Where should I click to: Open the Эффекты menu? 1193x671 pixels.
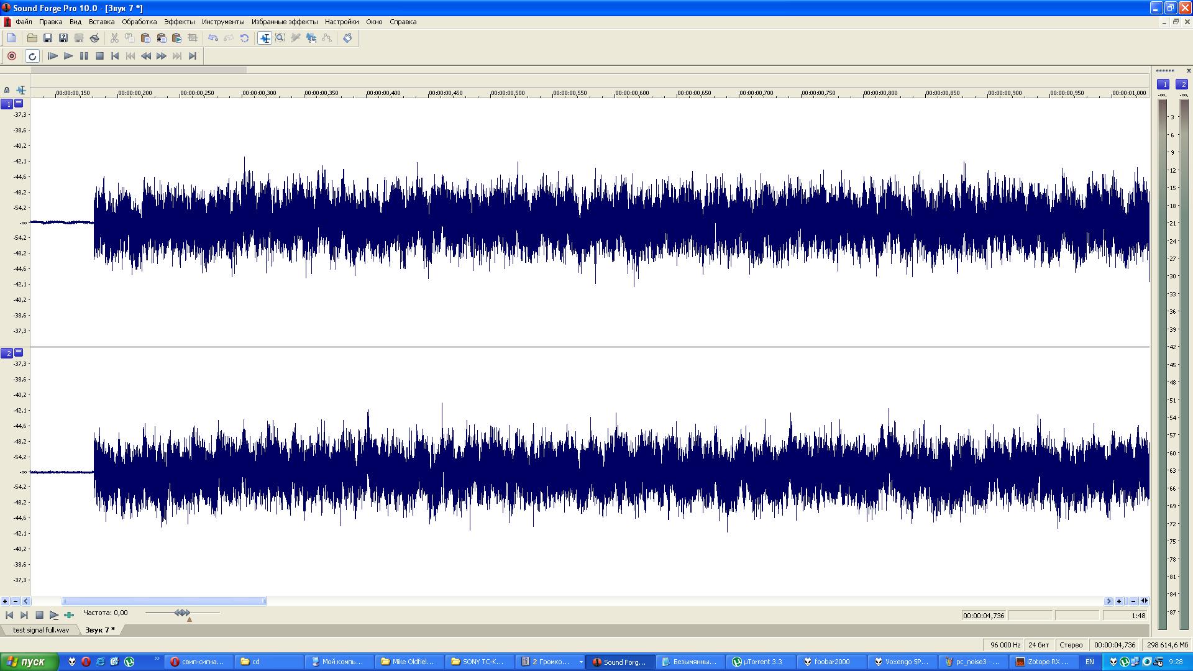(x=179, y=22)
